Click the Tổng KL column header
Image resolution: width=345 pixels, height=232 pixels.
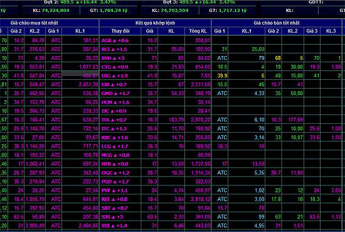[198, 31]
